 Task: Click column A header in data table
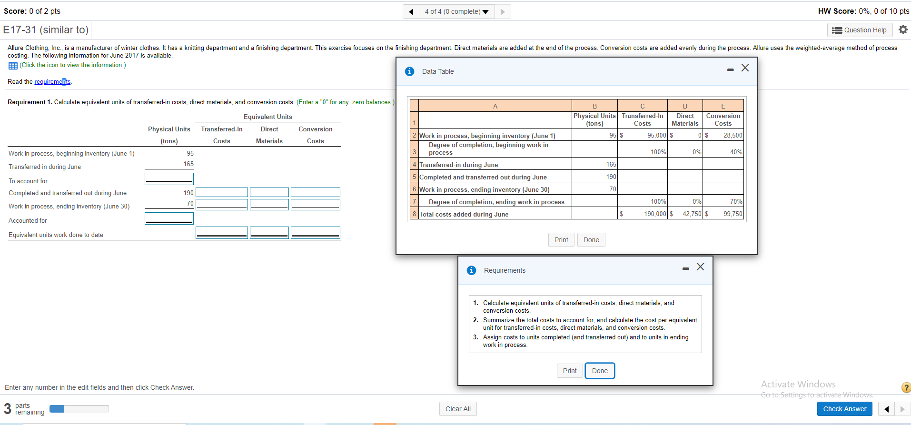pyautogui.click(x=495, y=106)
